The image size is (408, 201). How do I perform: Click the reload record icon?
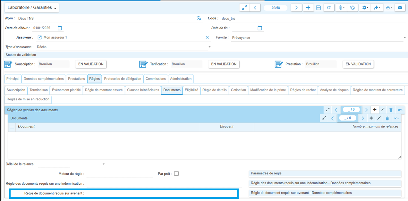coord(329,7)
